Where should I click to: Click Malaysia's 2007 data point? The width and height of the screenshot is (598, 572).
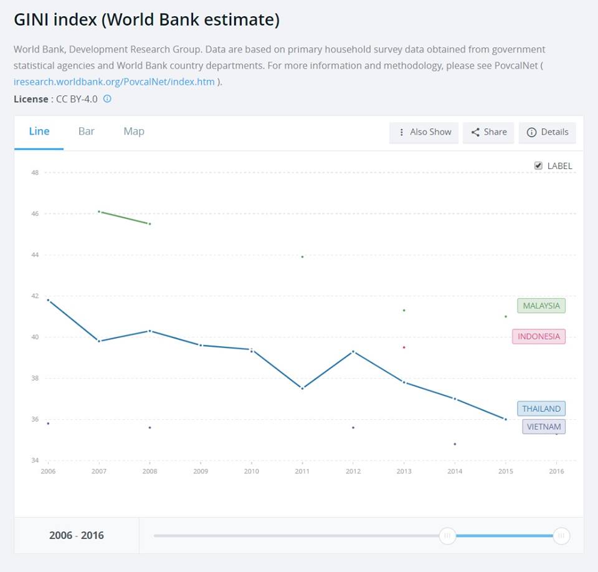pyautogui.click(x=99, y=211)
